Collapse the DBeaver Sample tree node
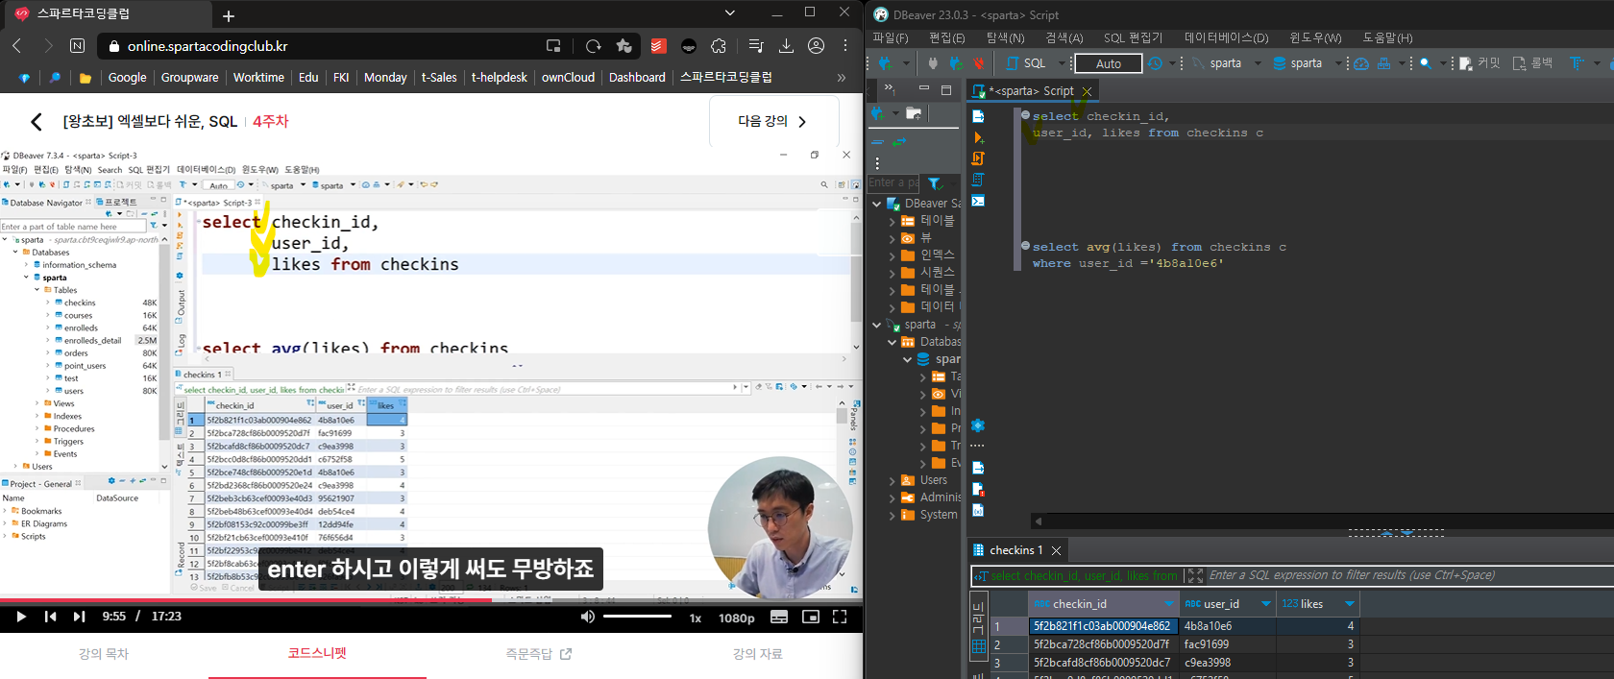Image resolution: width=1614 pixels, height=679 pixels. point(876,204)
